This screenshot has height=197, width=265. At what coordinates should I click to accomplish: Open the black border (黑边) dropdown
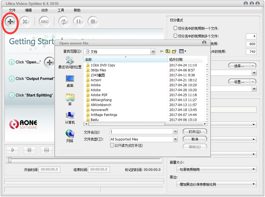pos(254,184)
